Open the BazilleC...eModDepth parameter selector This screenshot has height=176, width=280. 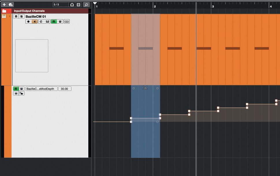coord(42,88)
